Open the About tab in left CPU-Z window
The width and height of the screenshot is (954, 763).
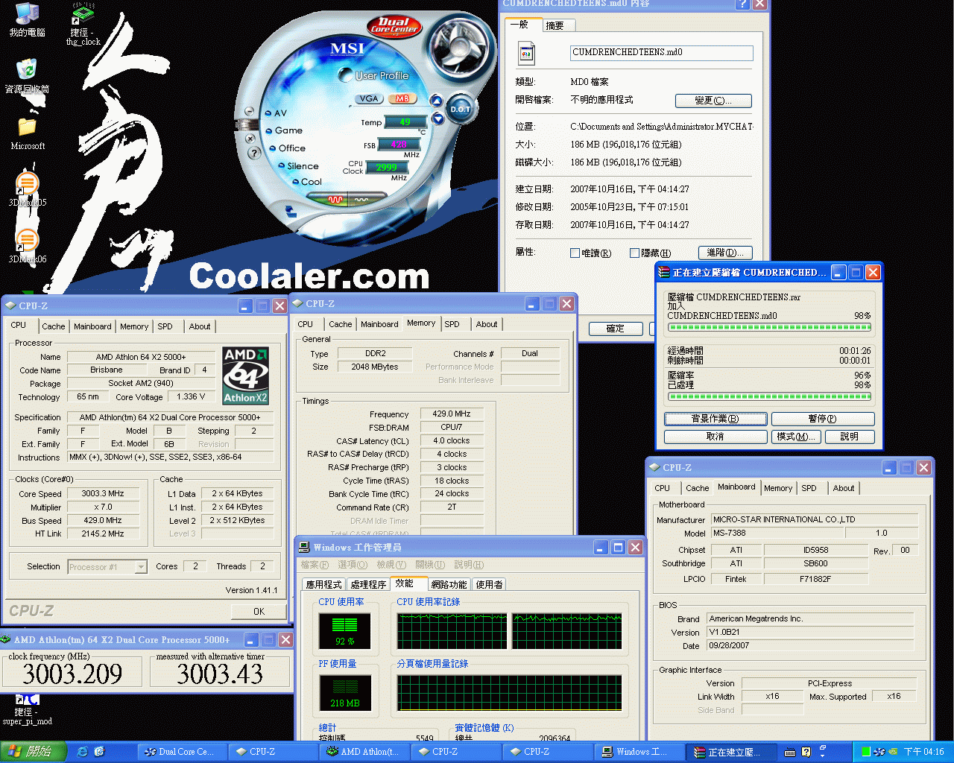[x=199, y=326]
